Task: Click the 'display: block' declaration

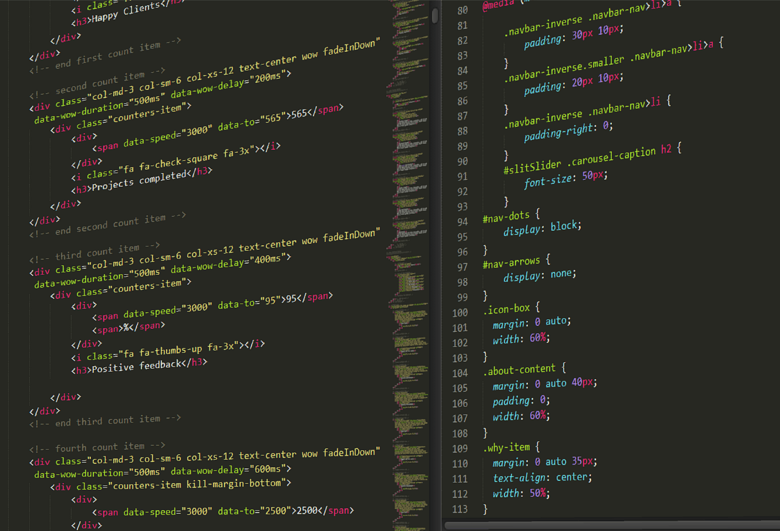Action: point(542,228)
